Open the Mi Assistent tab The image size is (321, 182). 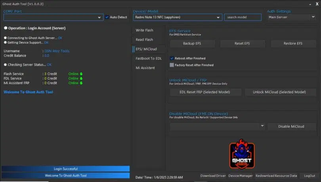click(x=145, y=68)
